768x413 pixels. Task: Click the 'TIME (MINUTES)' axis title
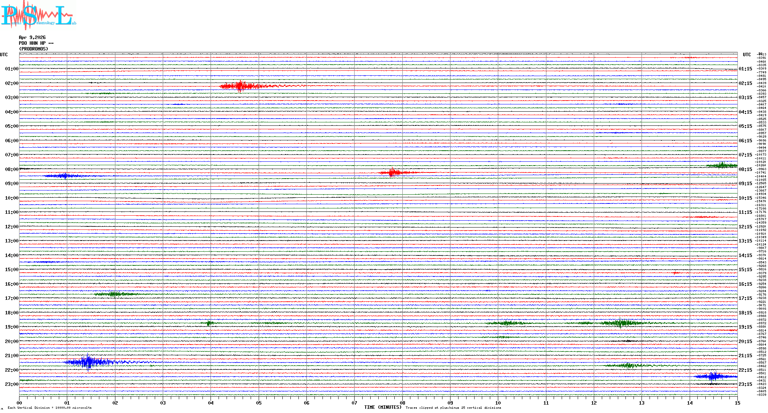(382, 407)
